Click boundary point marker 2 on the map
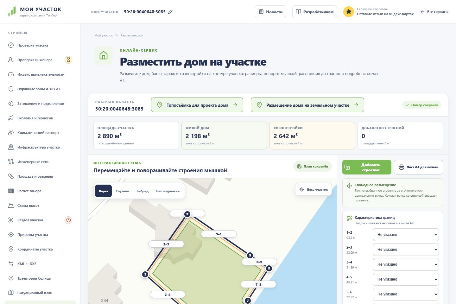Image resolution: width=456 pixels, height=304 pixels. click(x=187, y=214)
